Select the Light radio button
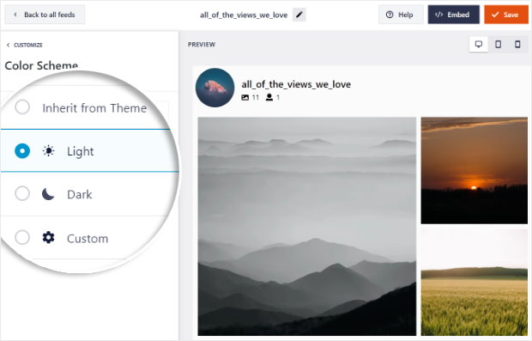The width and height of the screenshot is (532, 341). (x=22, y=151)
